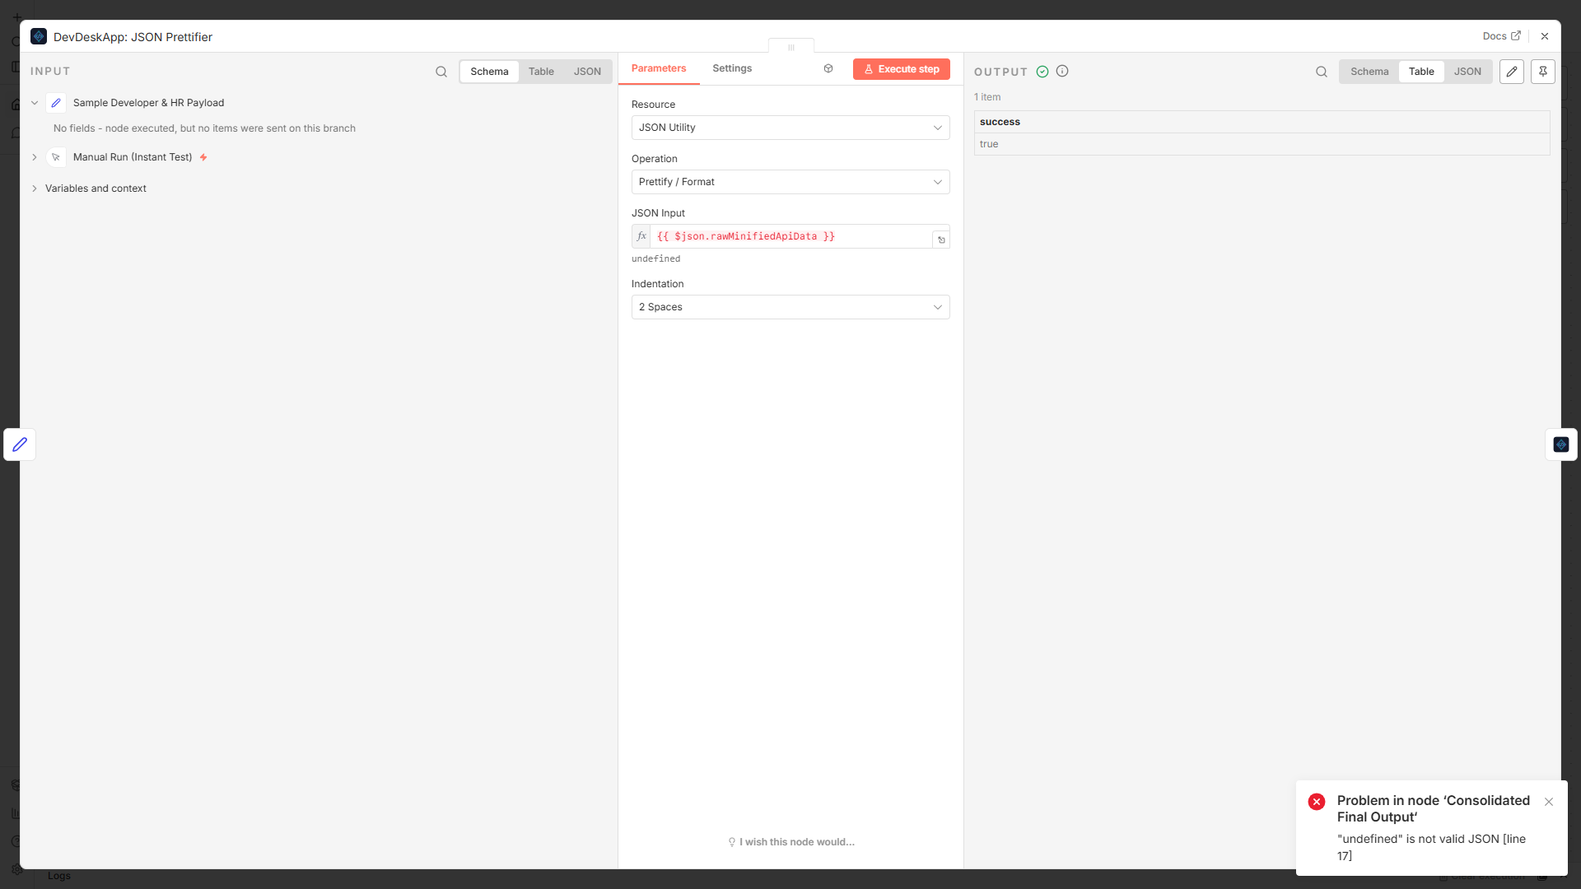Click the output panel search icon

(x=1322, y=72)
